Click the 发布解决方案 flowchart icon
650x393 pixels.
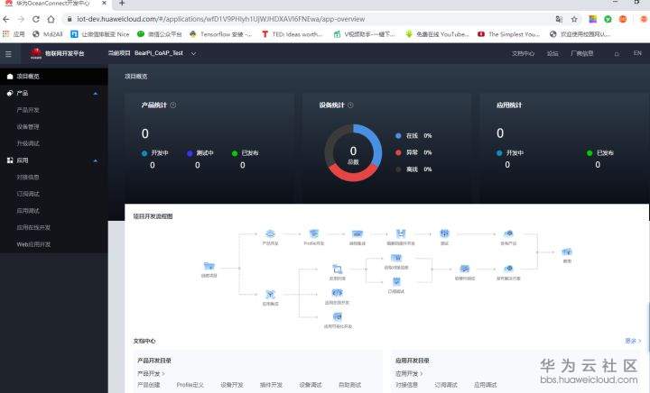[x=508, y=269]
